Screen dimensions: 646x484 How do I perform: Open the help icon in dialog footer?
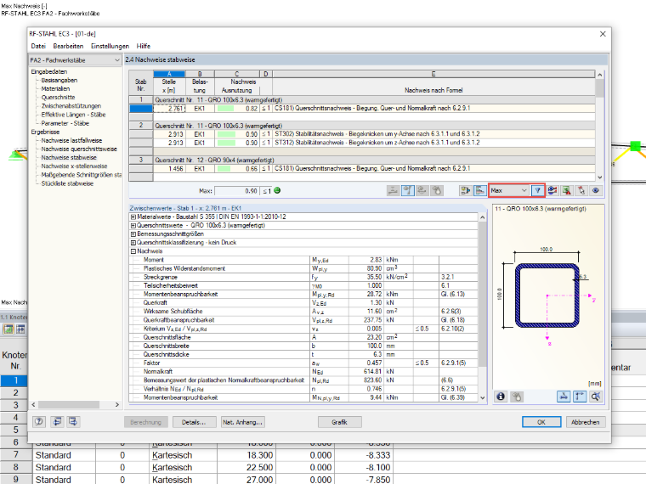pos(39,421)
